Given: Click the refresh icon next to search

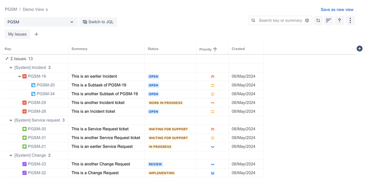Looking at the screenshot, I should tap(318, 21).
